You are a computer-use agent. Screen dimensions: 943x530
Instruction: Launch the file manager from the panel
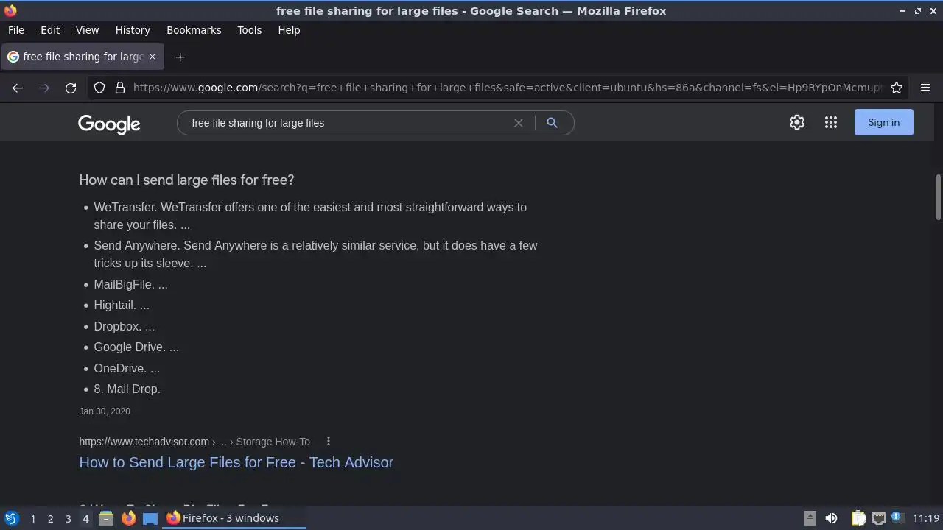click(x=106, y=518)
